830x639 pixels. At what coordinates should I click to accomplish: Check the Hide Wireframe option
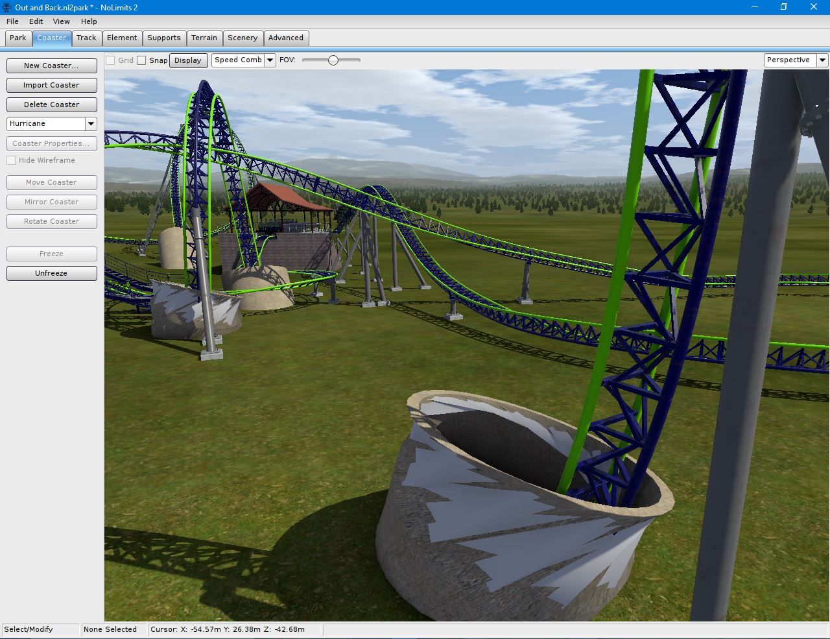[x=11, y=160]
